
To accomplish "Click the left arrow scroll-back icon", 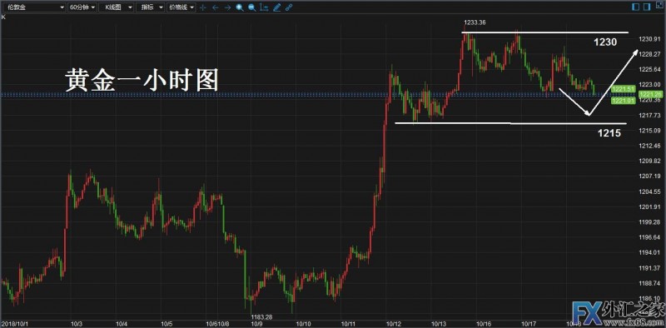I will click(216, 7).
